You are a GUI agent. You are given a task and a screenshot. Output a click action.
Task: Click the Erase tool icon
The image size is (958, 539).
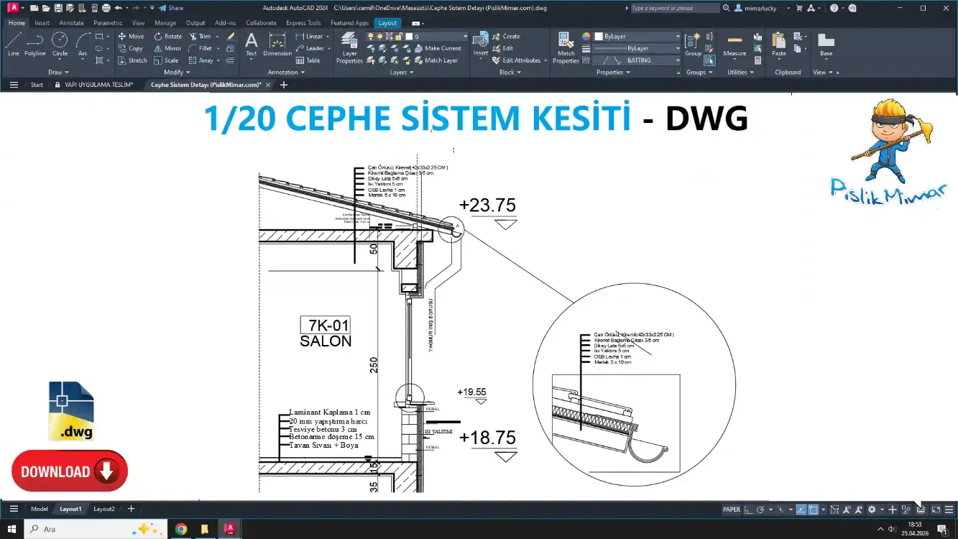(230, 36)
